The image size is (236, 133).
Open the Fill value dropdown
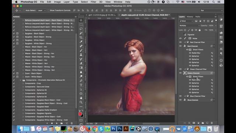pos(216,30)
